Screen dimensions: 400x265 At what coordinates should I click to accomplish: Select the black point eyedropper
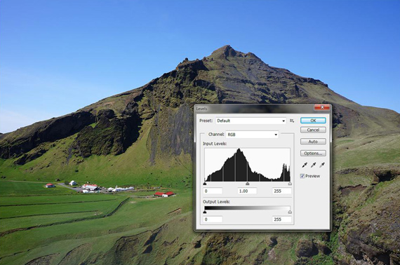[305, 165]
